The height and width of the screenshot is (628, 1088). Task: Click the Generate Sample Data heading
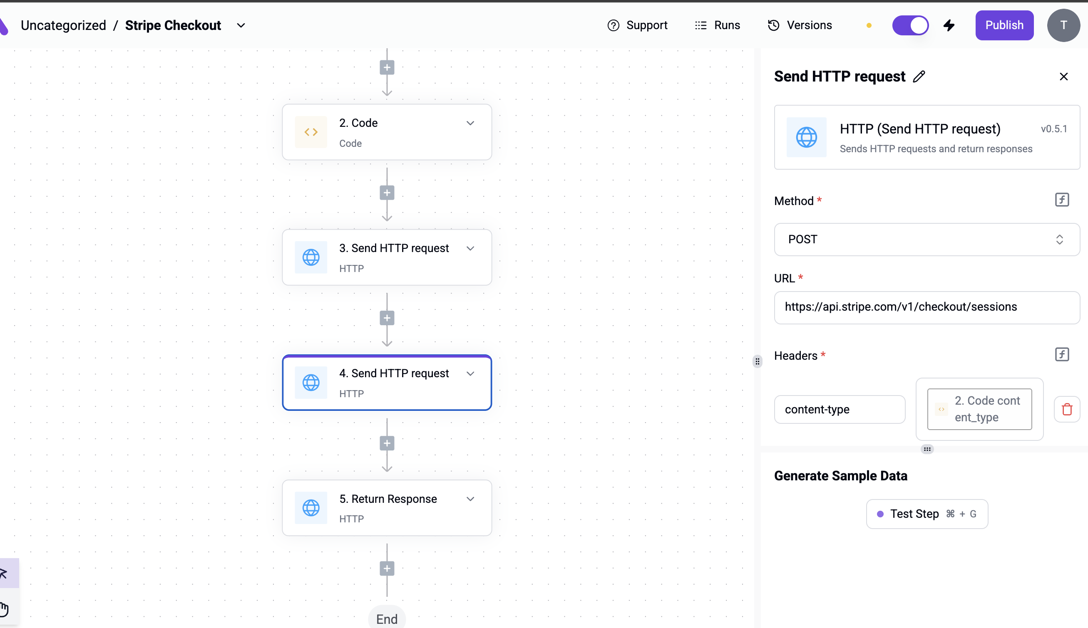pos(840,476)
